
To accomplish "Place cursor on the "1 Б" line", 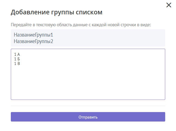I will coord(17,59).
